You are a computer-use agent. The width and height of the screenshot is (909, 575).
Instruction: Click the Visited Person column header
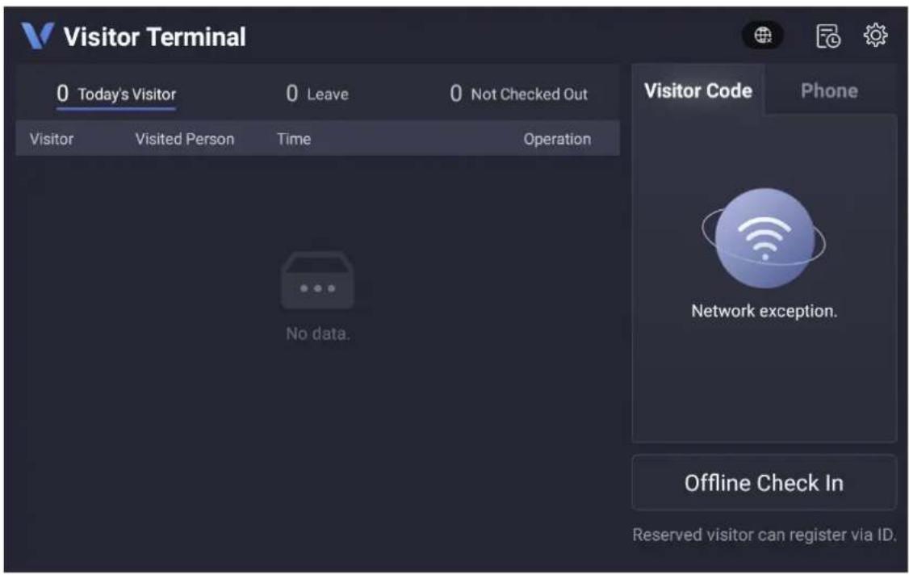coord(184,139)
